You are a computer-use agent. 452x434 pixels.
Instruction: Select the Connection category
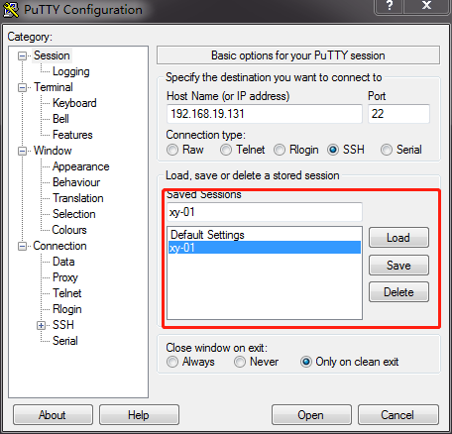tap(59, 246)
